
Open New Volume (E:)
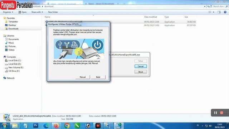16,68
